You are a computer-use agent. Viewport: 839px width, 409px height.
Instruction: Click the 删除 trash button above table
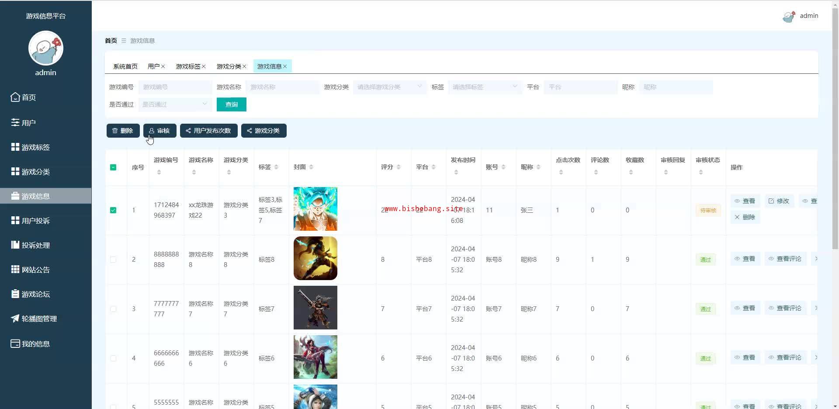[x=123, y=131]
